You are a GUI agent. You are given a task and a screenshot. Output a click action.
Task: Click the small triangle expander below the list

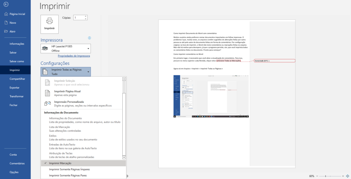point(128,176)
